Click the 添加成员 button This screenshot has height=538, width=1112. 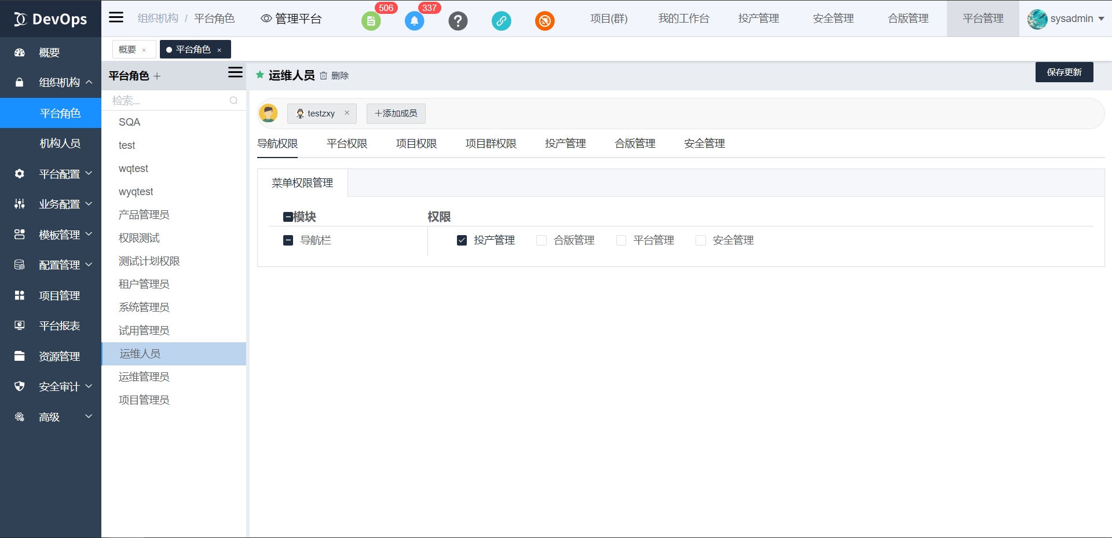point(396,114)
